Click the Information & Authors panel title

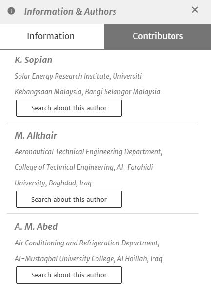pos(70,11)
